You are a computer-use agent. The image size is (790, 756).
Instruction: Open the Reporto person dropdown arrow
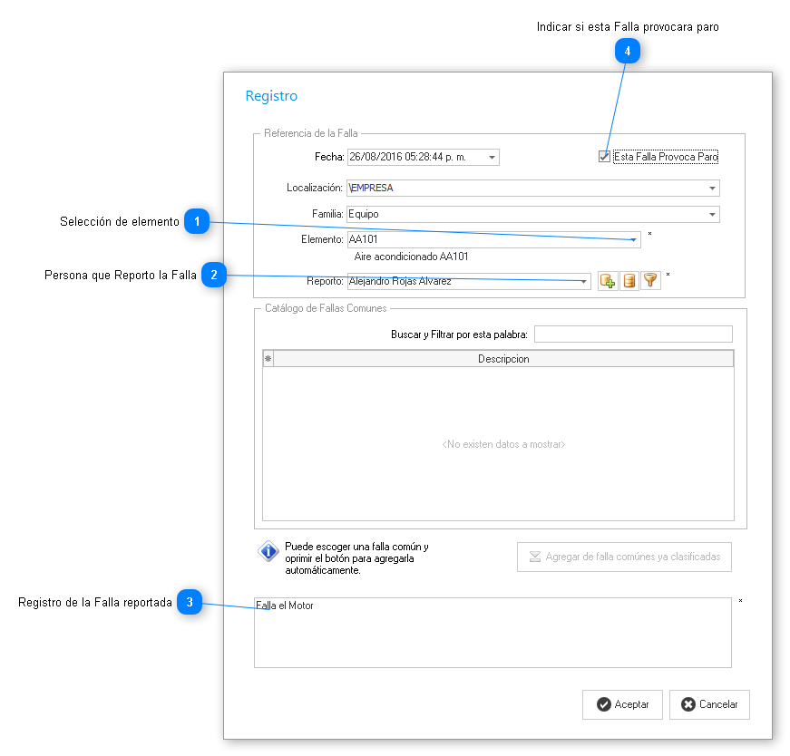point(583,282)
